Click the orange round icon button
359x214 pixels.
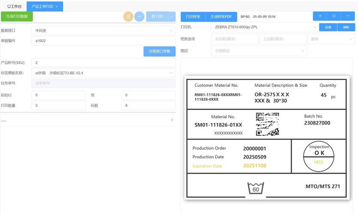coord(128,16)
